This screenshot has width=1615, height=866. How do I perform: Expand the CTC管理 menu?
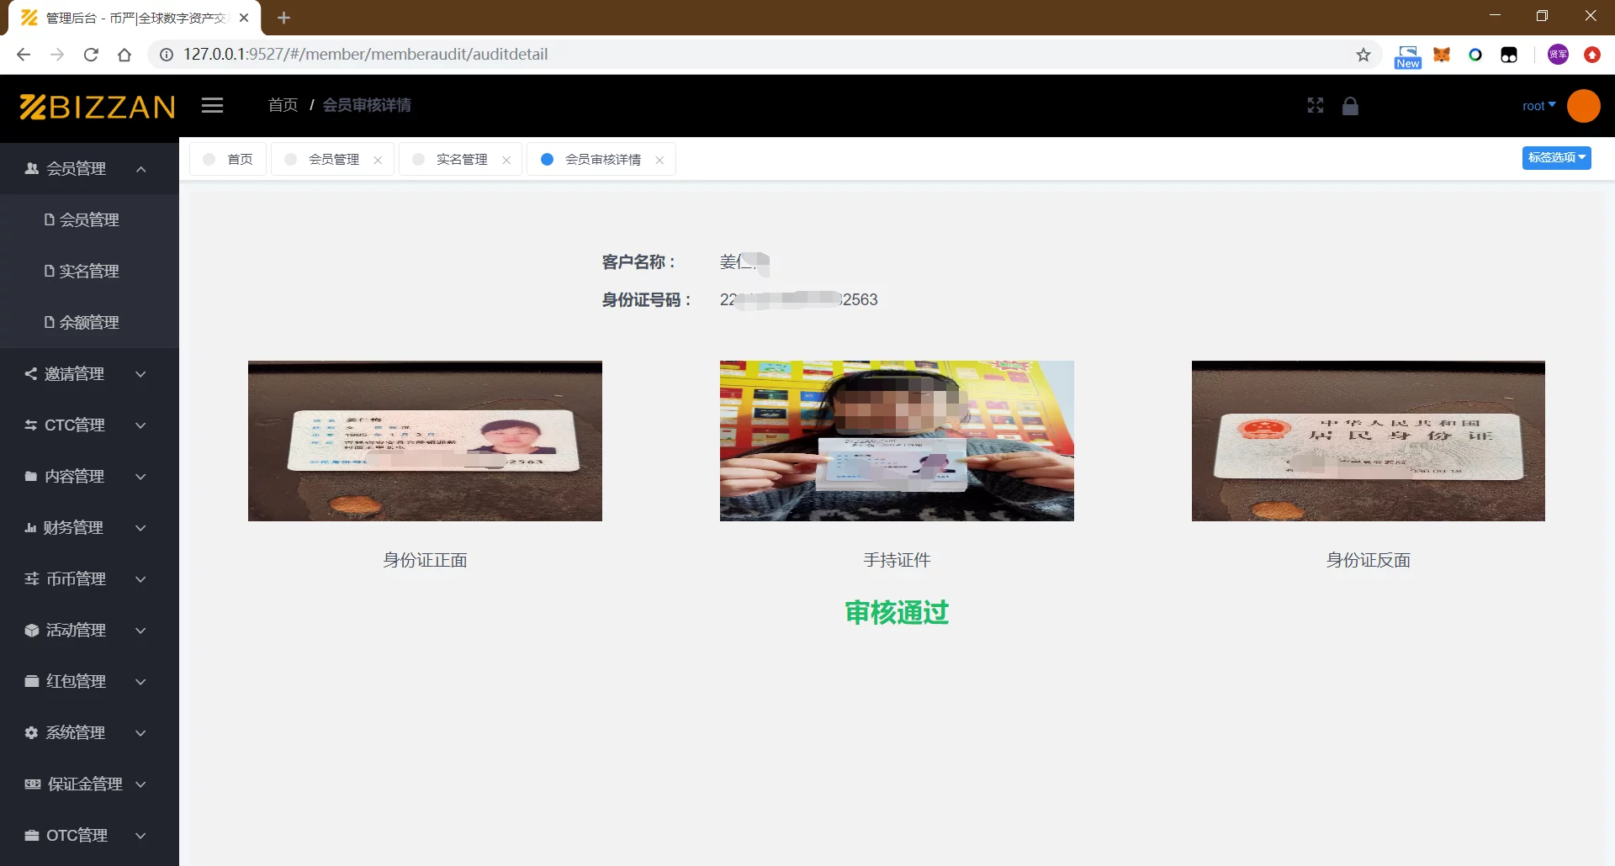point(74,425)
